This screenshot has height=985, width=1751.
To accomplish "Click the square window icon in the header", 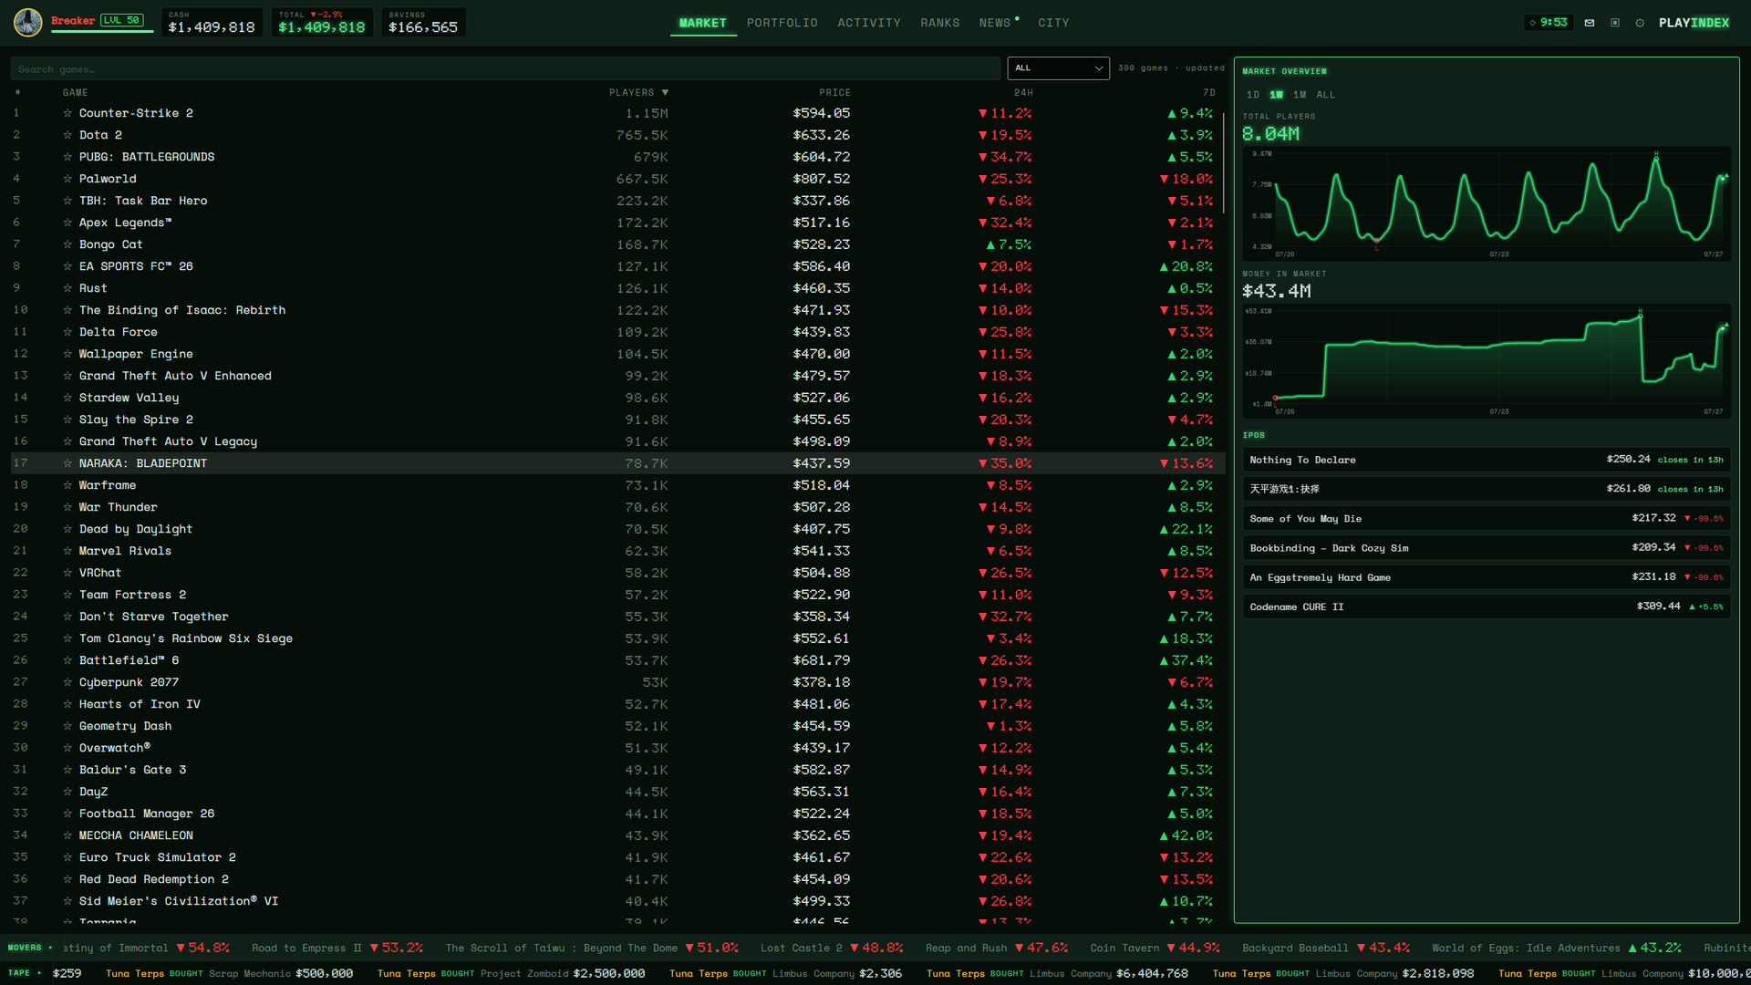I will coord(1615,23).
